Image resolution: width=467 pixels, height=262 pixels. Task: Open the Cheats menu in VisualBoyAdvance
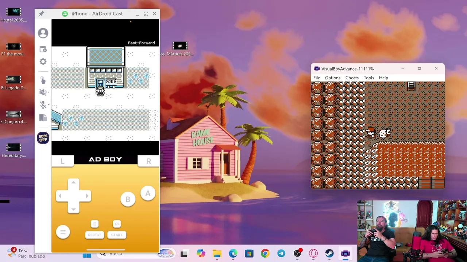[352, 78]
